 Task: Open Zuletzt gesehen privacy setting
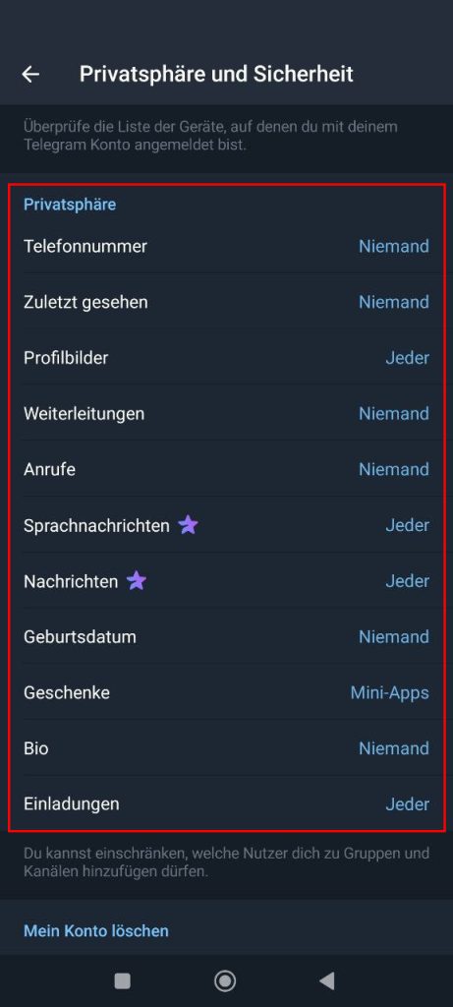click(x=226, y=302)
